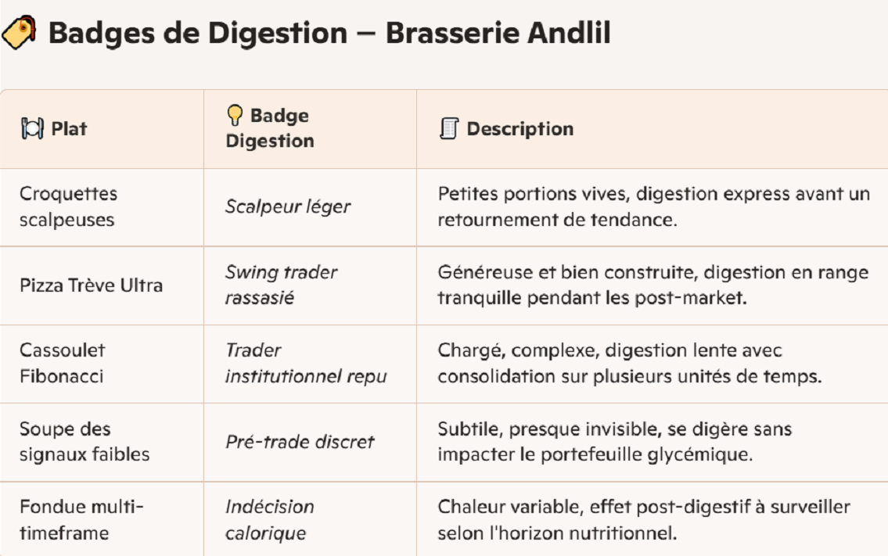Click the tag icon beside the title
888x556 pixels.
[19, 34]
